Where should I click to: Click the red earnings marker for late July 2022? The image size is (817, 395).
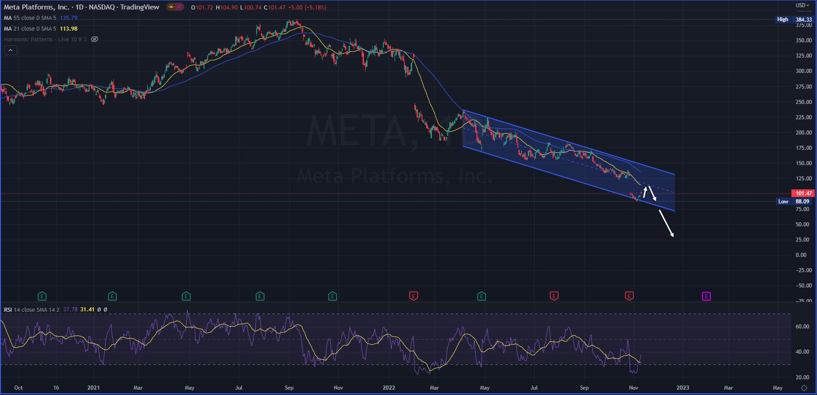[554, 296]
